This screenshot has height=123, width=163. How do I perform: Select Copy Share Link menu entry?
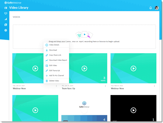pos(56,55)
